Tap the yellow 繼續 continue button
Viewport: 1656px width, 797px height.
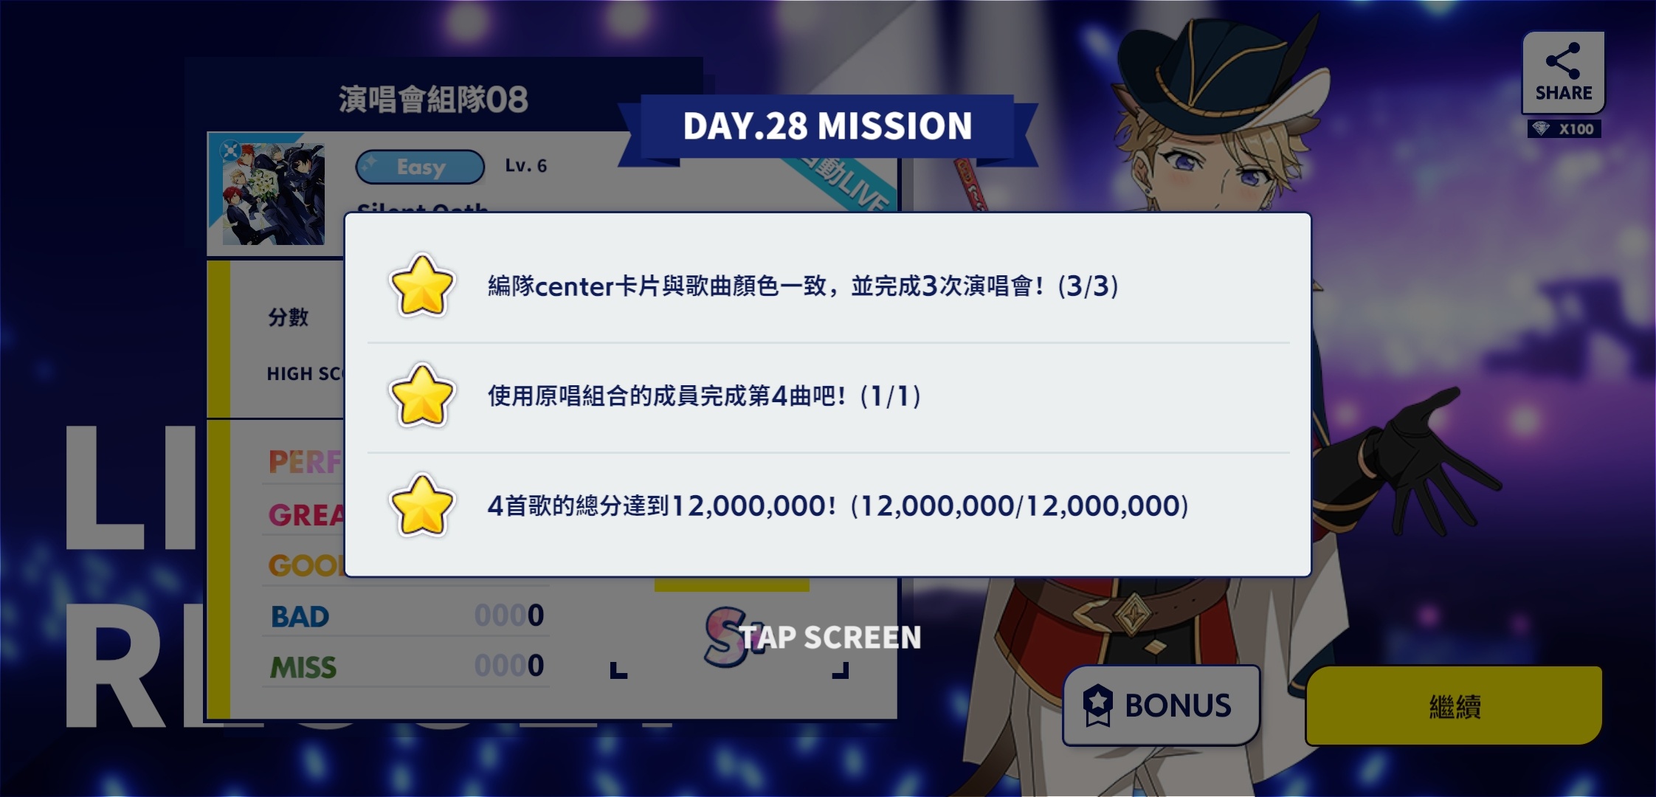(1454, 706)
